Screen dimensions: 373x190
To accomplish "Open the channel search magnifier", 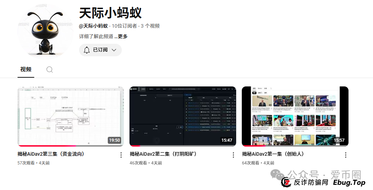I will (x=50, y=70).
